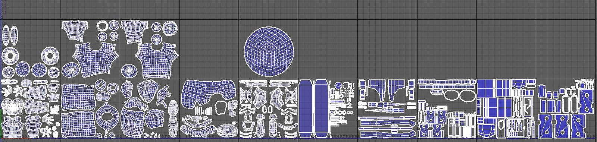597x142 pixels.
Task: Select the radial fan disc in third upper tile
Action: [x=129, y=70]
